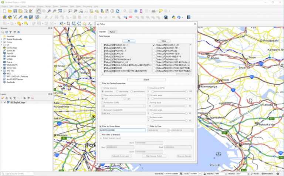Open the Scale dropdown in status bar
284x176 pixels.
(200, 174)
